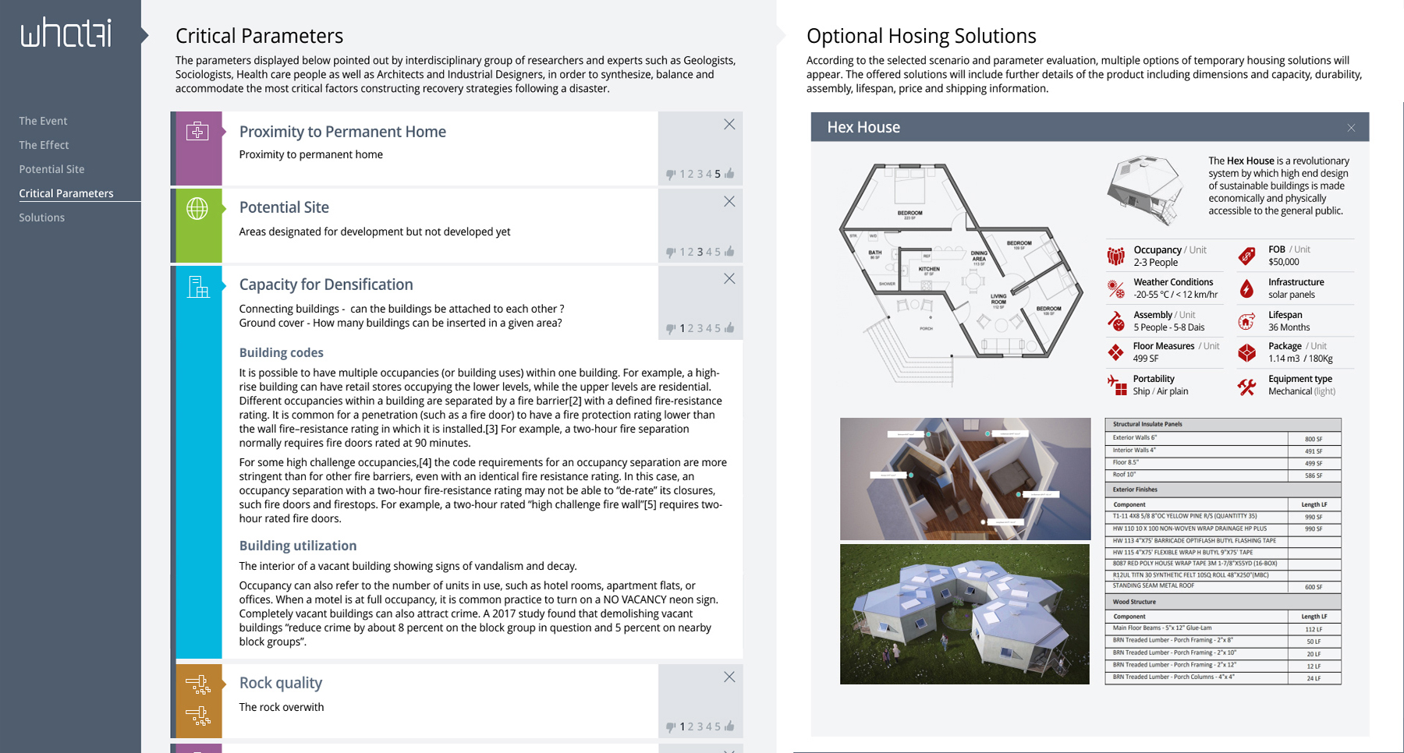Open The Event in the sidebar
The image size is (1404, 753).
(43, 121)
